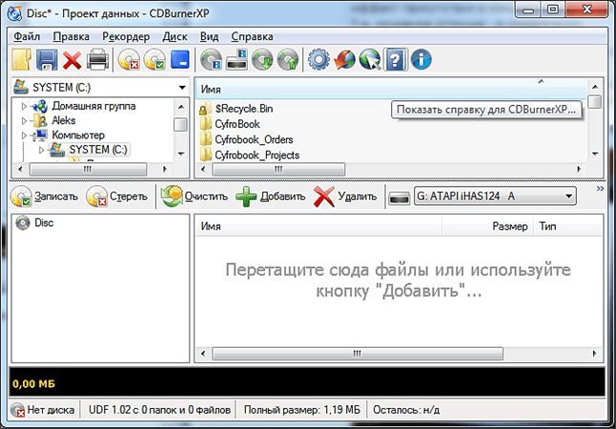Maximize the CDBurnerXP window
The image size is (616, 429).
[553, 10]
